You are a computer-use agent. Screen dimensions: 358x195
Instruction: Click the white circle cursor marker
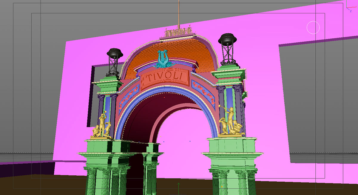click(313, 28)
